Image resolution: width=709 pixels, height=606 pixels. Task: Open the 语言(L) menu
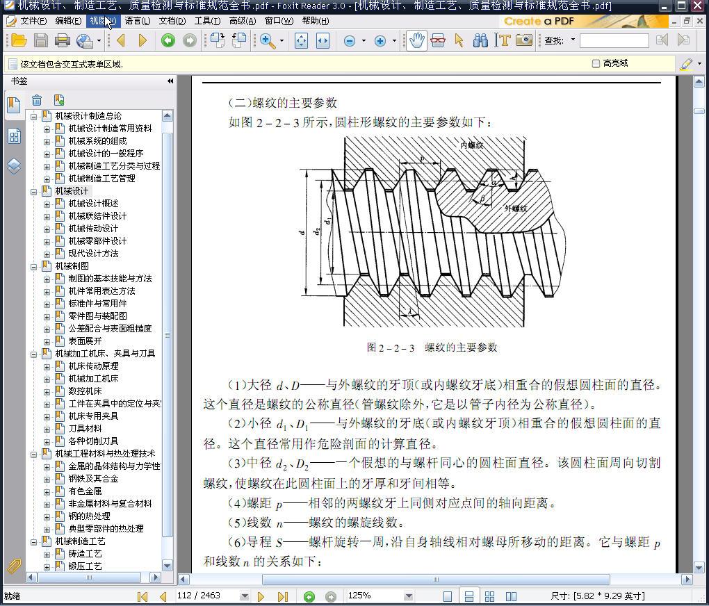tap(138, 21)
